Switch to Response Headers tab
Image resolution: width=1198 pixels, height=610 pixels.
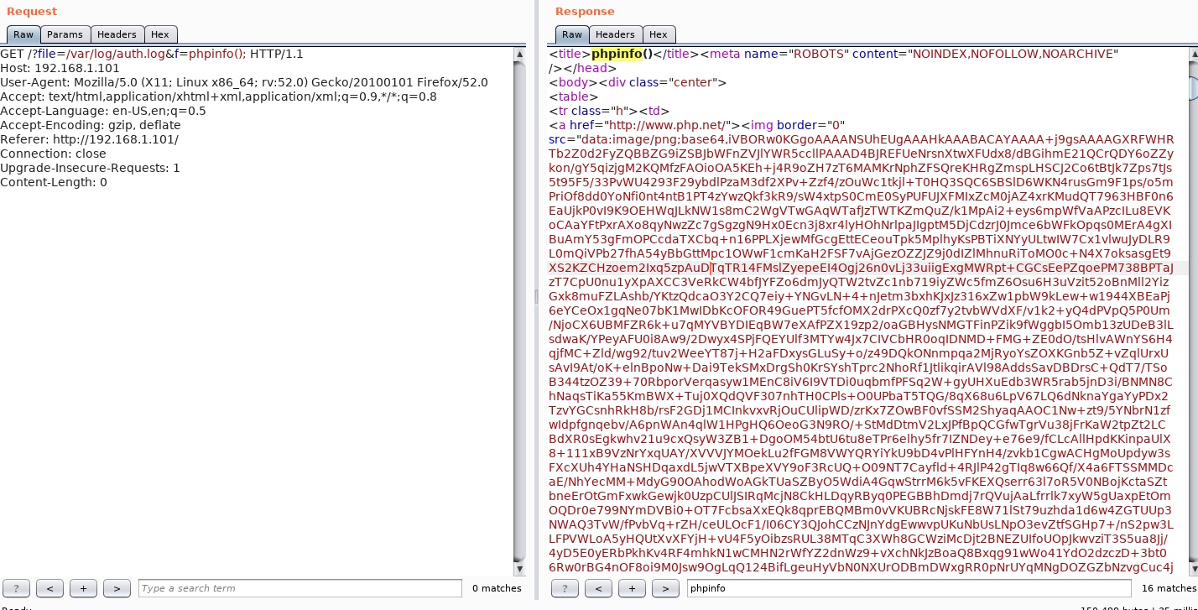coord(615,34)
